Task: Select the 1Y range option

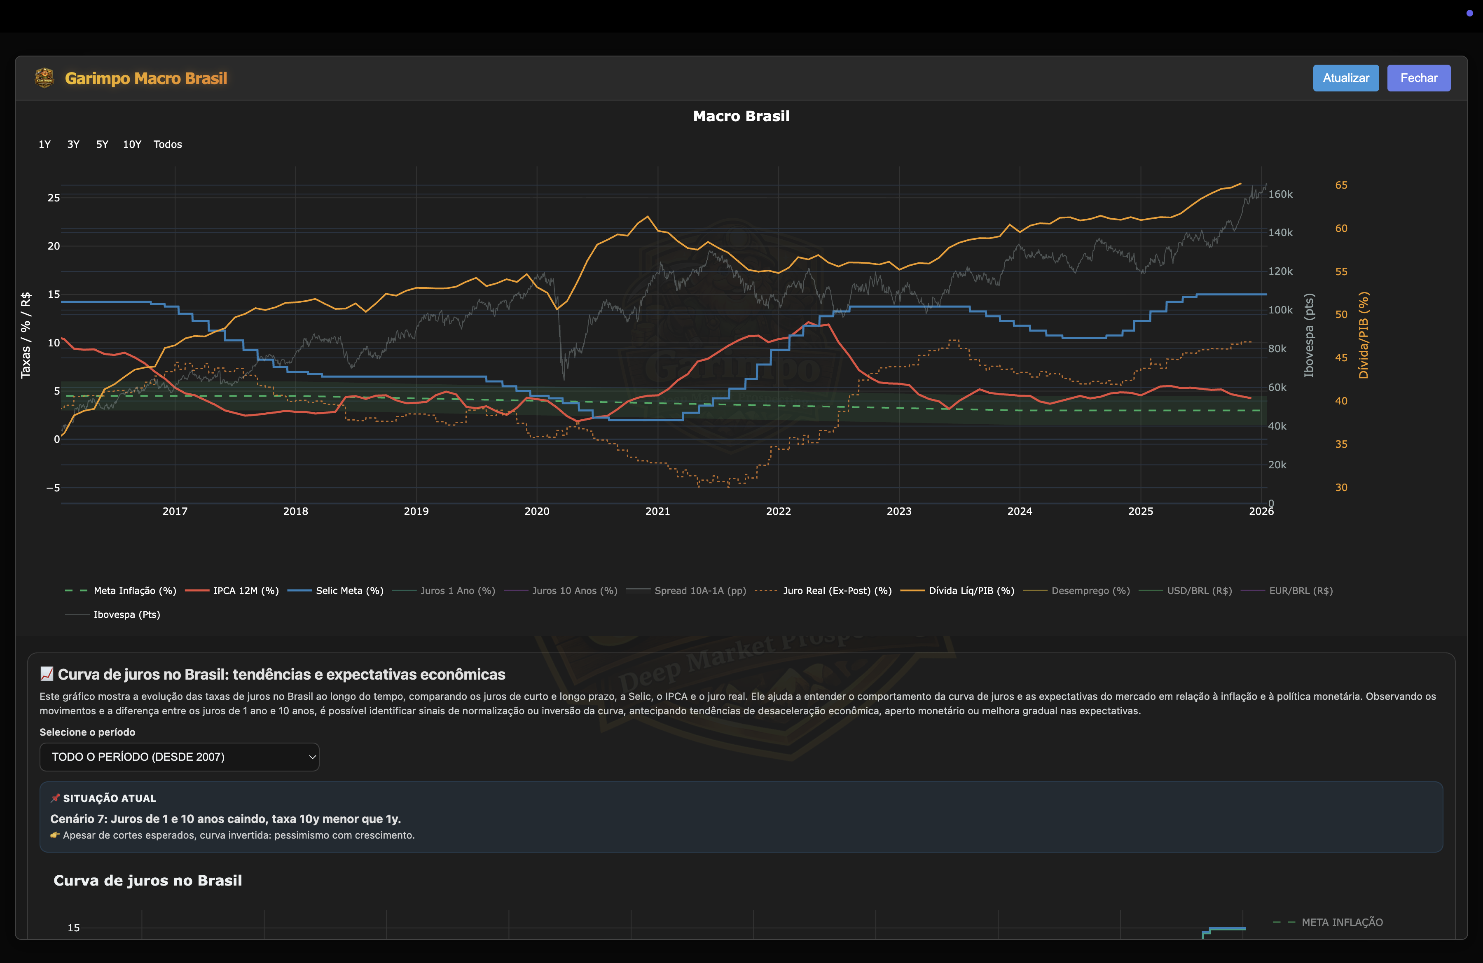Action: (x=44, y=144)
